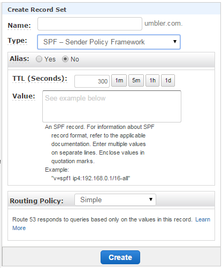Click the TTL (Seconds) label

click(x=40, y=79)
